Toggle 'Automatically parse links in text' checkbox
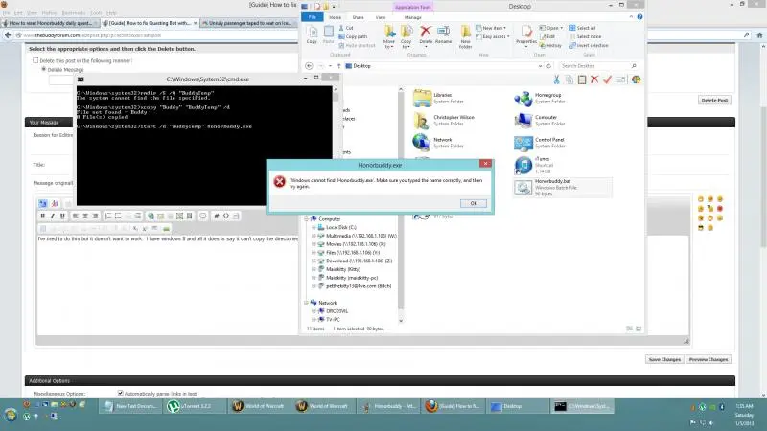 pyautogui.click(x=121, y=393)
